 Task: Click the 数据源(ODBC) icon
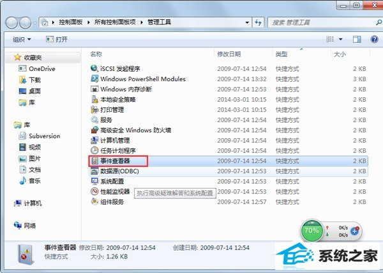(94, 171)
